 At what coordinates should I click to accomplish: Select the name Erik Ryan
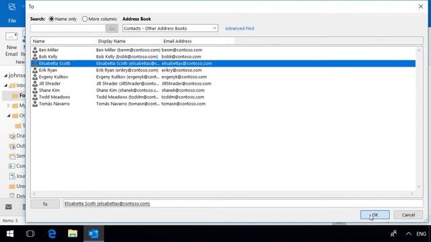click(48, 70)
